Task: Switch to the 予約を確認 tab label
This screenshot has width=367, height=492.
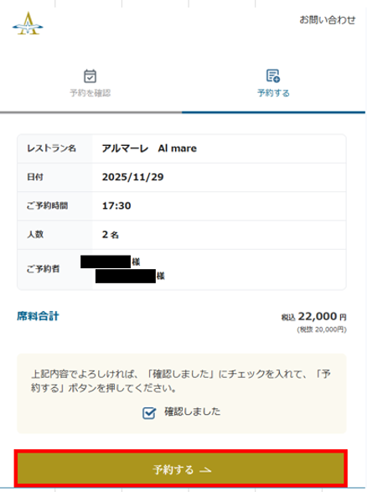Action: click(x=90, y=93)
